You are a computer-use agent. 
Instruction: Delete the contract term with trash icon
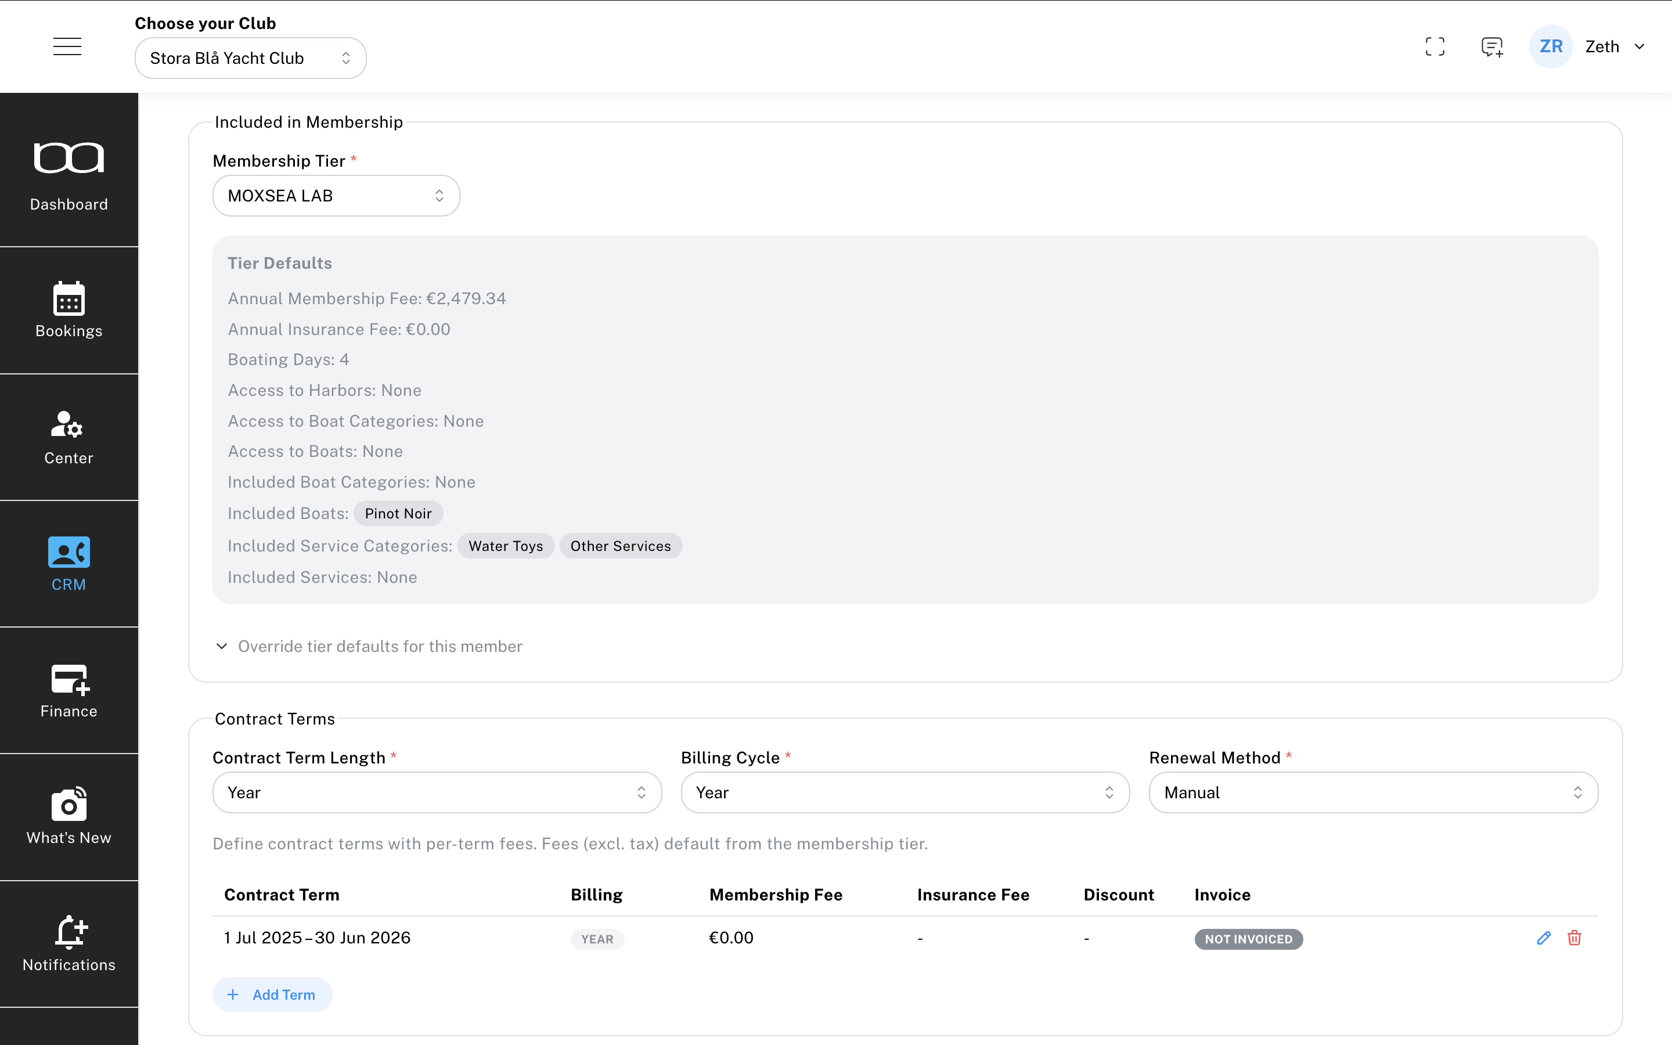pos(1574,938)
